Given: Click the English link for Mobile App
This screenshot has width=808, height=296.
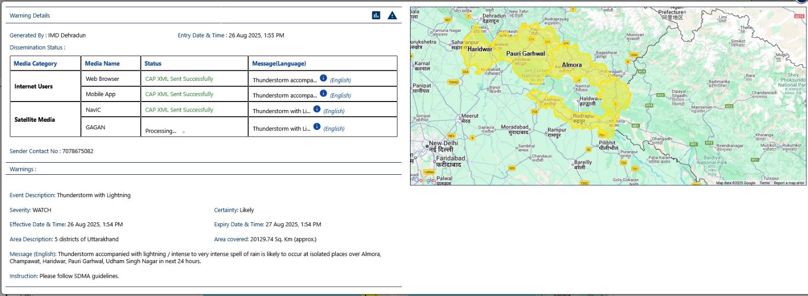Looking at the screenshot, I should click(340, 95).
